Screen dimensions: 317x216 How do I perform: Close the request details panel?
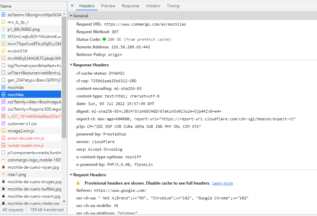click(72, 6)
